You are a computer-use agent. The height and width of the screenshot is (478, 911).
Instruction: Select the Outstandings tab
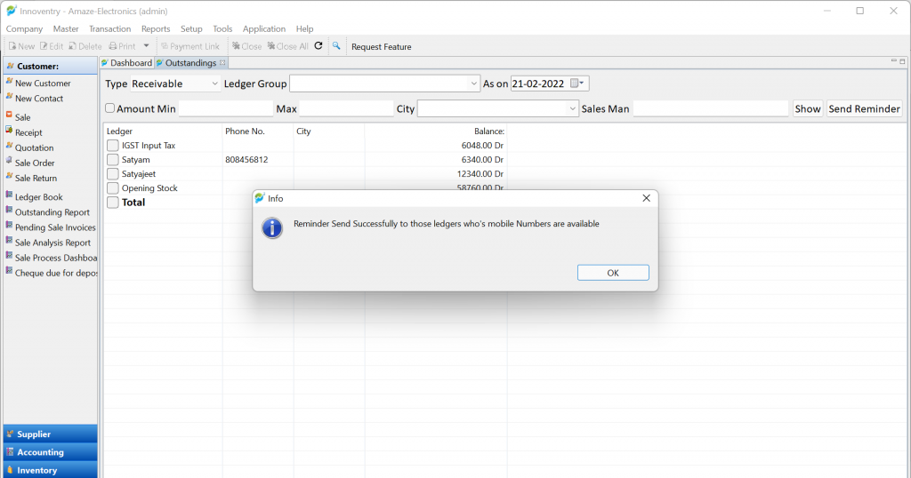[190, 63]
